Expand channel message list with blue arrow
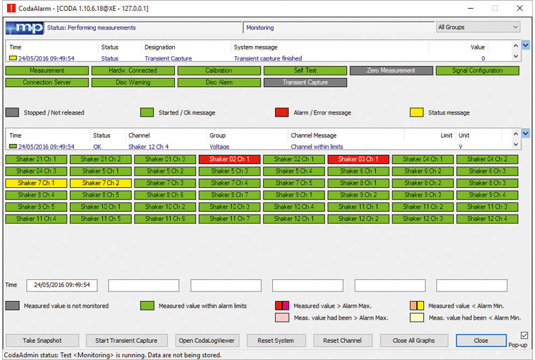Screen dimensions: 535x360 point(525,134)
